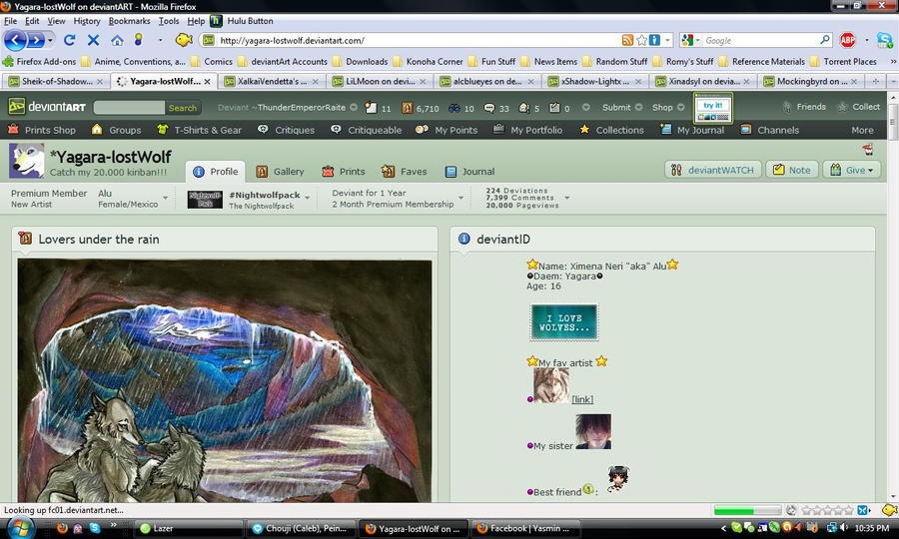The height and width of the screenshot is (539, 899).
Task: Open the Submit menu
Action: pos(621,107)
